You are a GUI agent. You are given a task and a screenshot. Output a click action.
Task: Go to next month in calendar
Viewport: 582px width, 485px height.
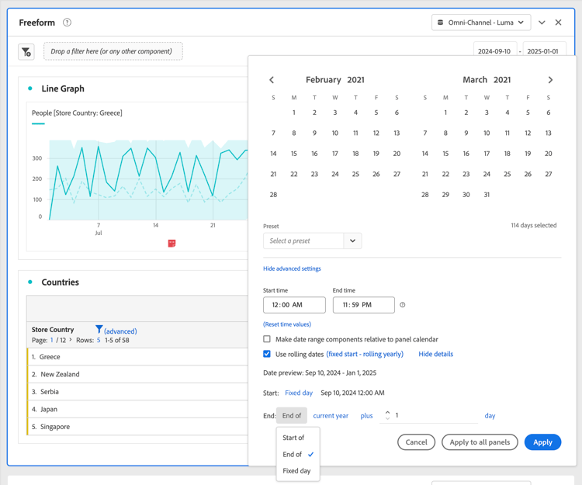550,80
